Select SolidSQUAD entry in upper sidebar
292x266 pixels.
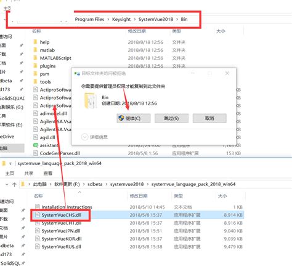(x=12, y=99)
